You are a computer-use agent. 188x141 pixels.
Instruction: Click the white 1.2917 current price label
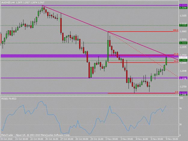coord(183,58)
